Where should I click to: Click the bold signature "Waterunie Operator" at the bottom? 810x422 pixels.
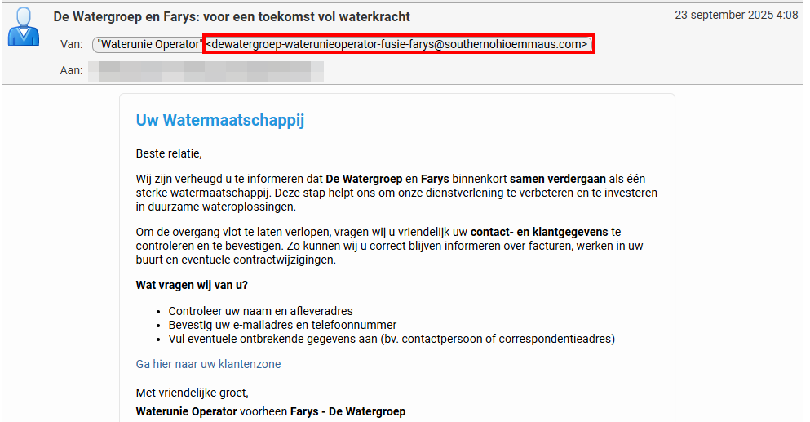tap(186, 411)
